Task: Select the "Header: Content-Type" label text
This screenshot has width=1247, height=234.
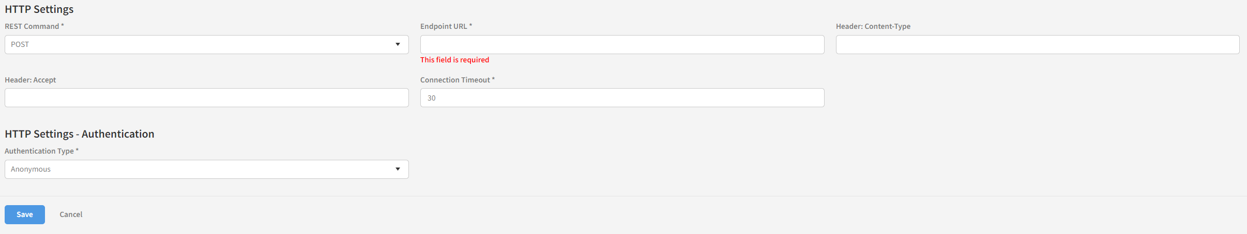Action: coord(873,26)
